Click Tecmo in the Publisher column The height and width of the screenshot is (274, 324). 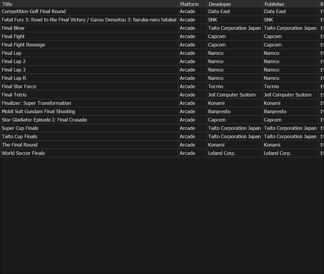coord(271,86)
